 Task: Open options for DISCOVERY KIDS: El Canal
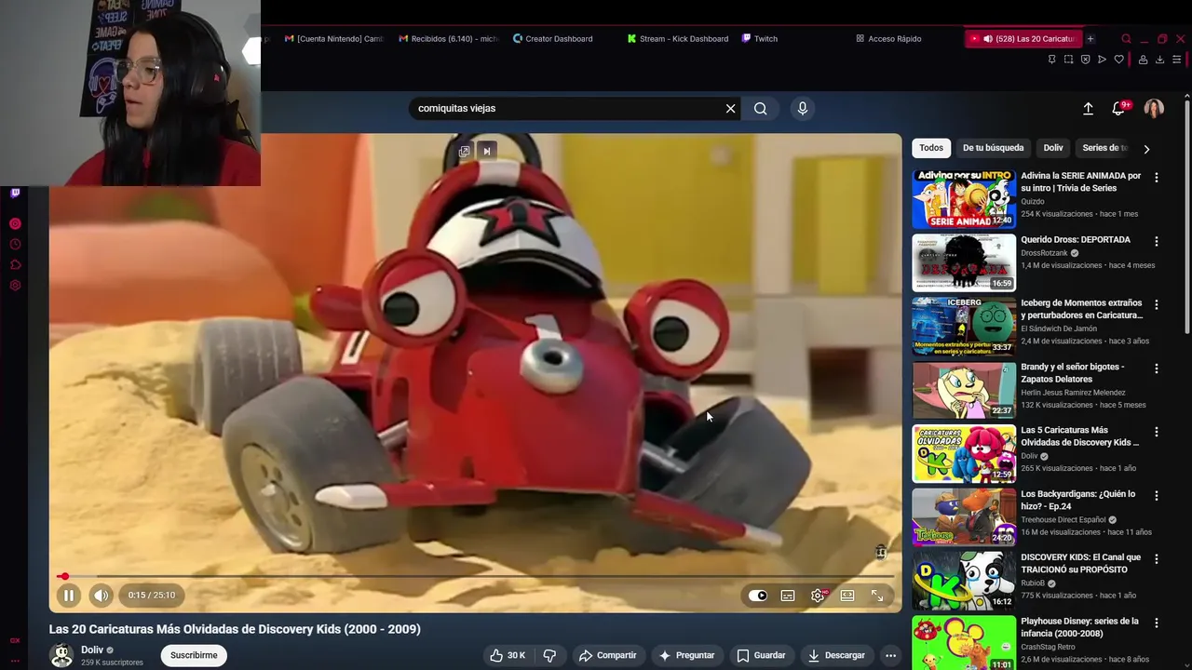pyautogui.click(x=1157, y=559)
